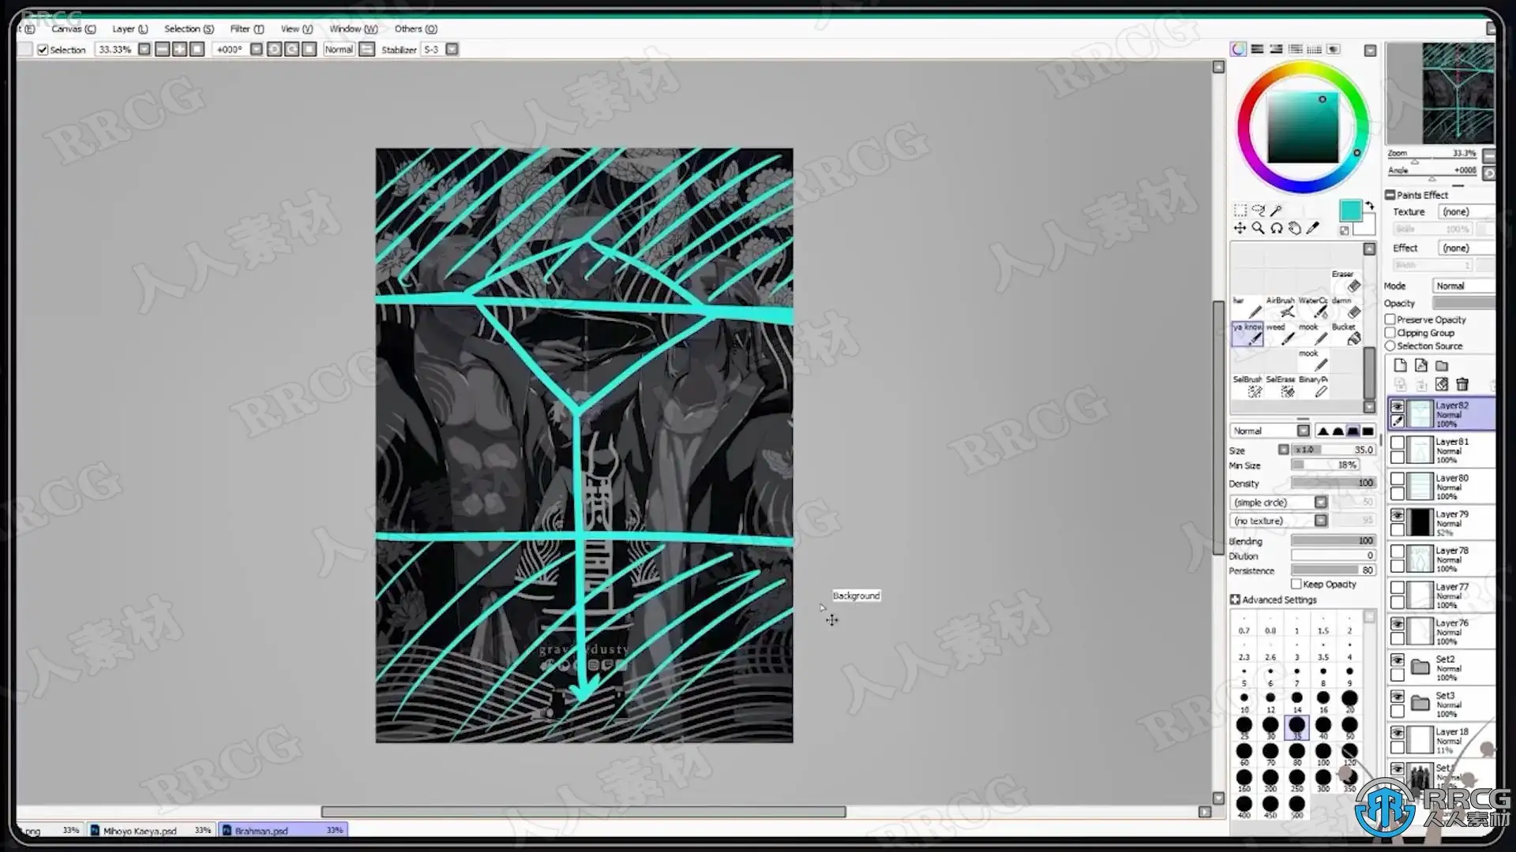This screenshot has width=1516, height=852.
Task: Open the layer Mode dropdown
Action: click(x=1463, y=286)
